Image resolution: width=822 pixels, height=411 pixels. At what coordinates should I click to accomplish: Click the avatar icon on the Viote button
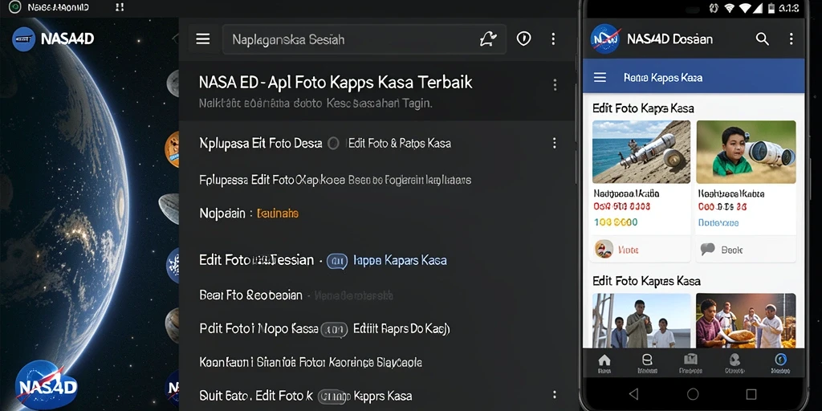(x=604, y=250)
